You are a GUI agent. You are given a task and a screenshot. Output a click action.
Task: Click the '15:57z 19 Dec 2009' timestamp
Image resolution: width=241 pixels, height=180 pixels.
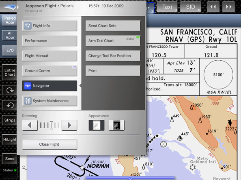[x=106, y=6]
